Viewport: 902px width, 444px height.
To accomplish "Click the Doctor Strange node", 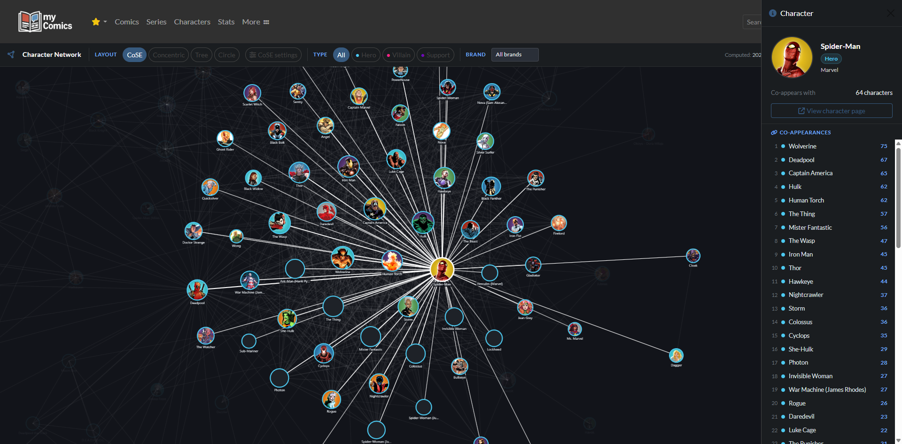I will (194, 231).
